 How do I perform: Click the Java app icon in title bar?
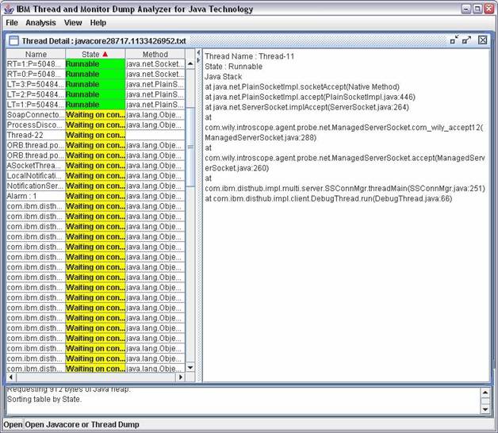click(x=9, y=9)
